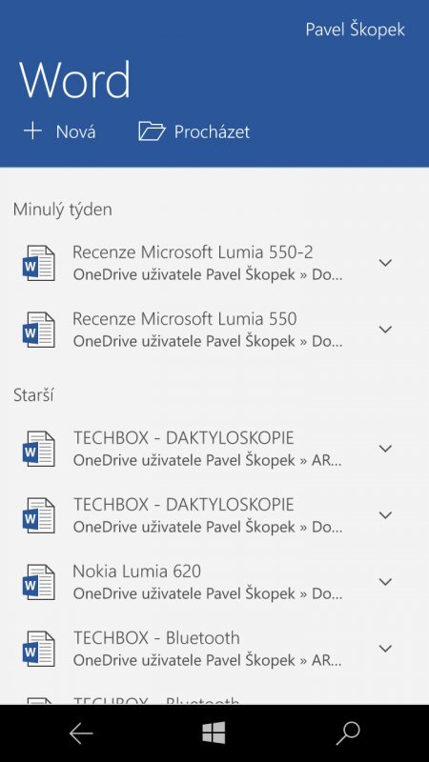
Task: Open Nokia Lumia 620 document title
Action: pyautogui.click(x=136, y=571)
